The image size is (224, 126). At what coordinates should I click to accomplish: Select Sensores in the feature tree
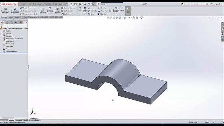coord(8,34)
